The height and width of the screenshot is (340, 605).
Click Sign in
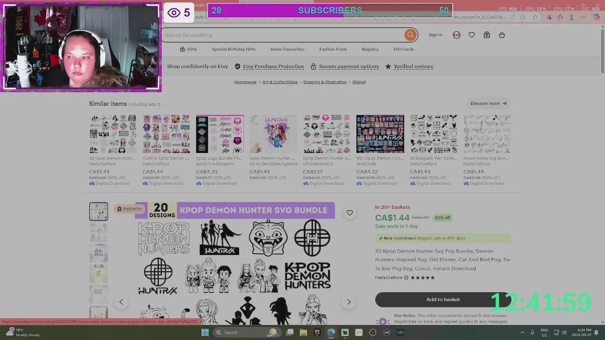pyautogui.click(x=435, y=35)
